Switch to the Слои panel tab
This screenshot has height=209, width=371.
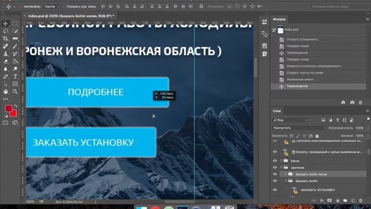click(x=277, y=111)
